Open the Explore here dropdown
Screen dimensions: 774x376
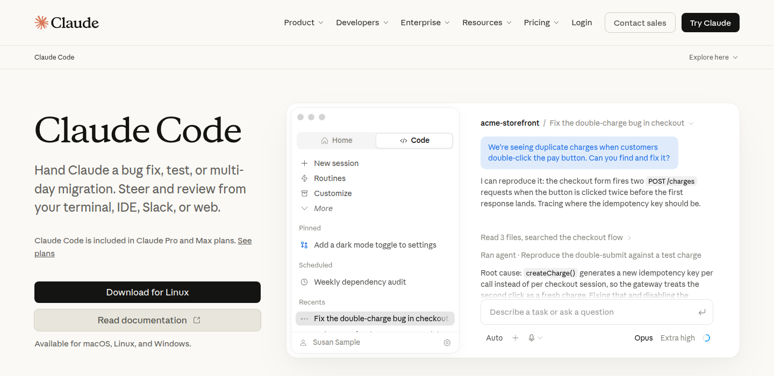pos(713,57)
